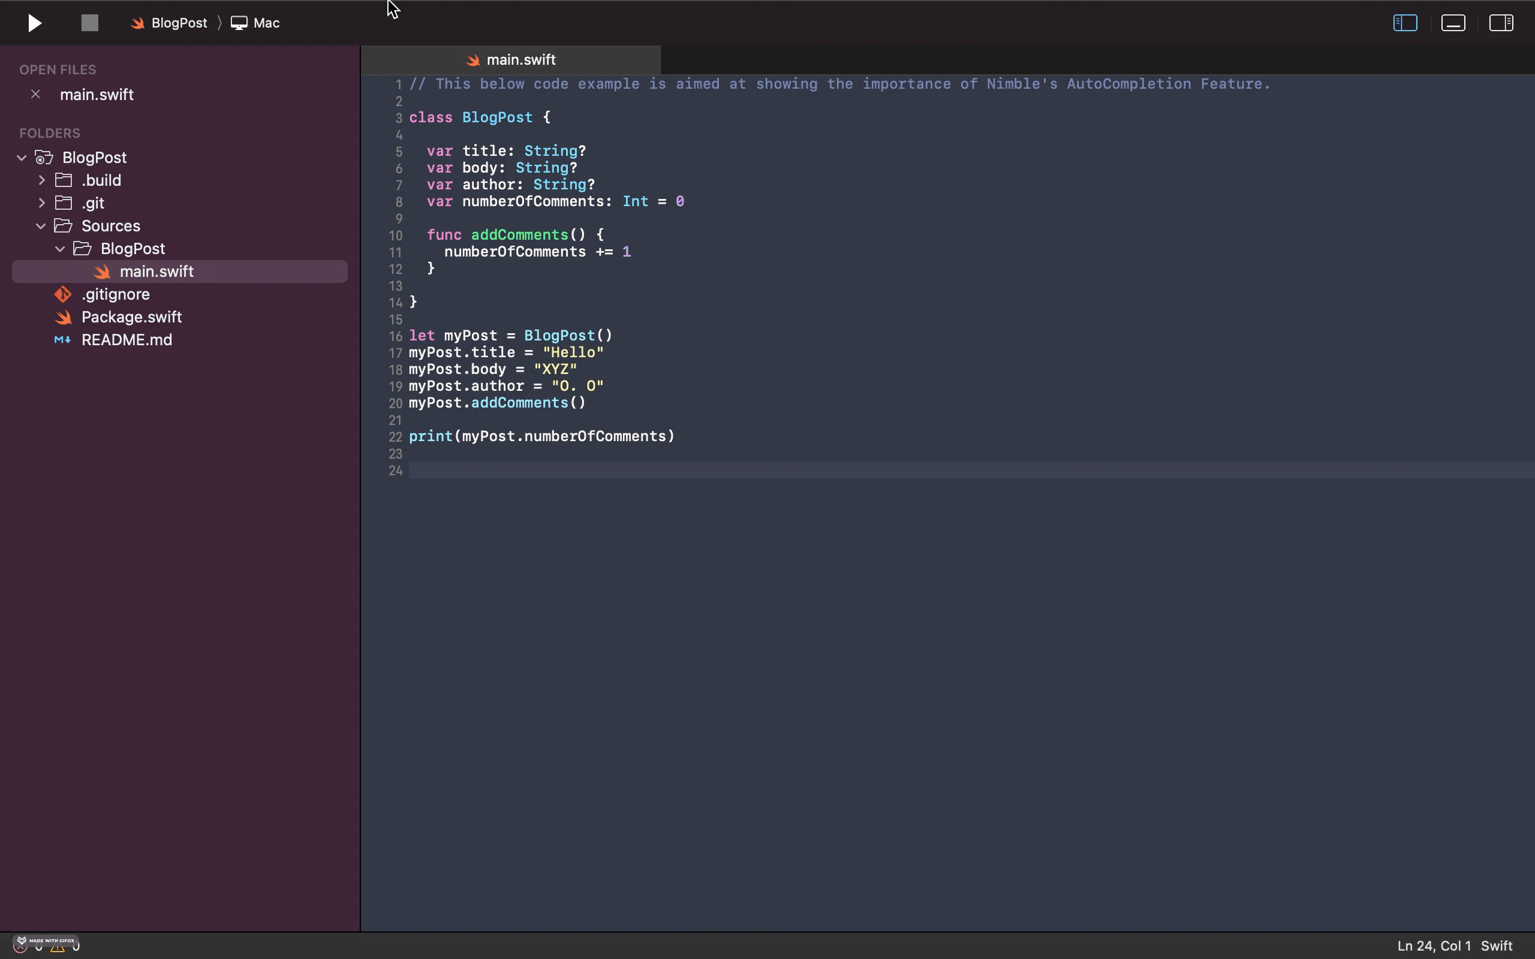
Task: Toggle the right sidebar panel icon
Action: (1501, 22)
